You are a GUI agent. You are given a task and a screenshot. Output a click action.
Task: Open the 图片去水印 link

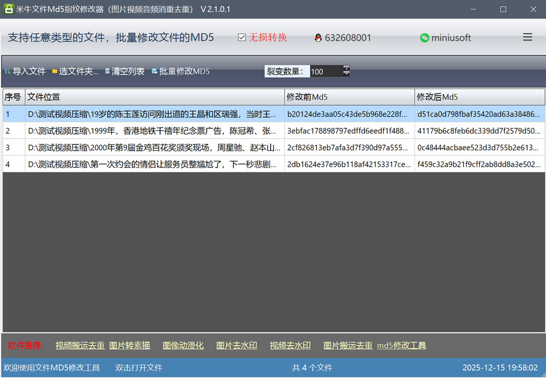(x=236, y=345)
